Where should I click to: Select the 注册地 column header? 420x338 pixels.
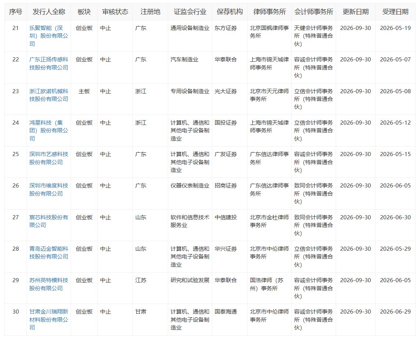pyautogui.click(x=150, y=12)
